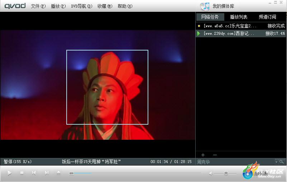The height and width of the screenshot is (182, 287).
Task: Click the yellow dot beside 乐光宝盒2
Action: pyautogui.click(x=199, y=26)
